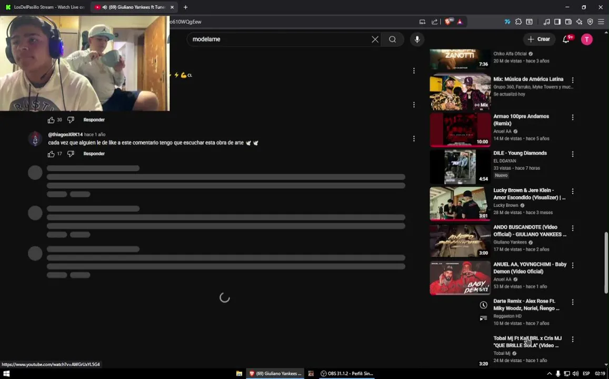Open options for Mix: Música de América Latina
Viewport: 609px width, 379px height.
pos(573,80)
